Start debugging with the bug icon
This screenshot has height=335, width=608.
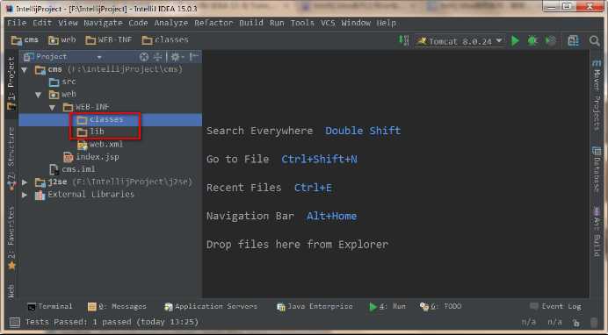click(x=532, y=40)
